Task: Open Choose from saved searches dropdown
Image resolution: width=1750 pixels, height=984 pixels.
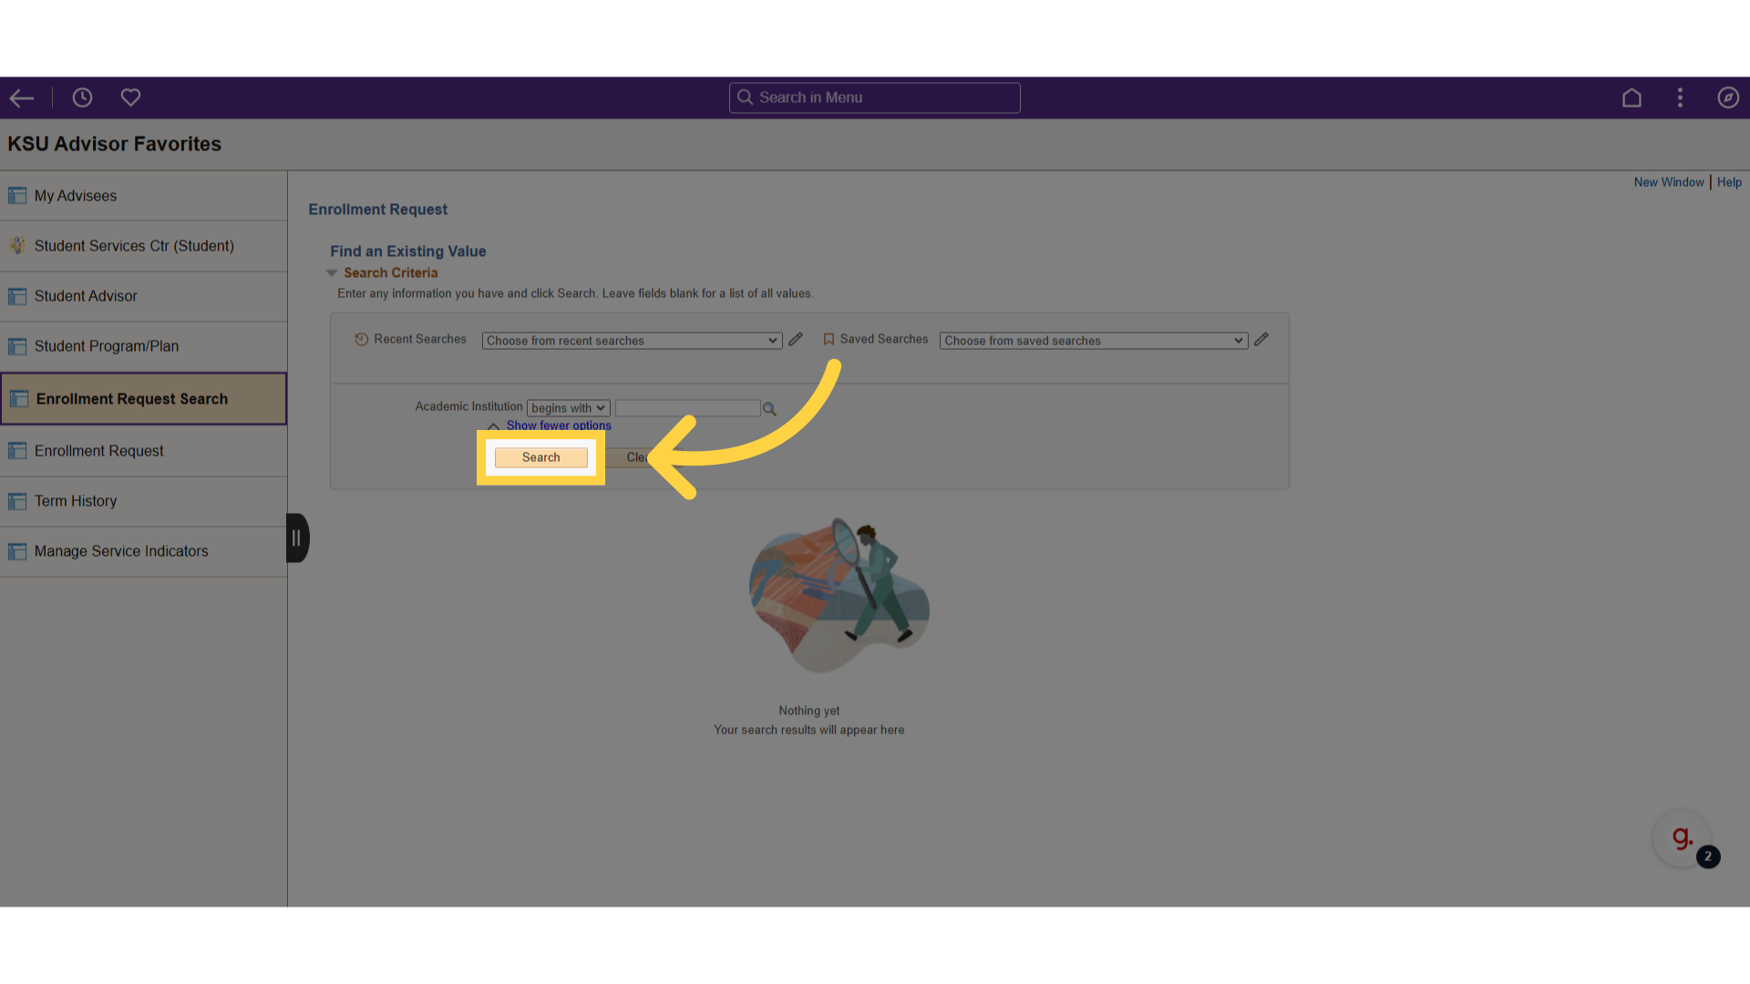Action: [x=1094, y=341]
